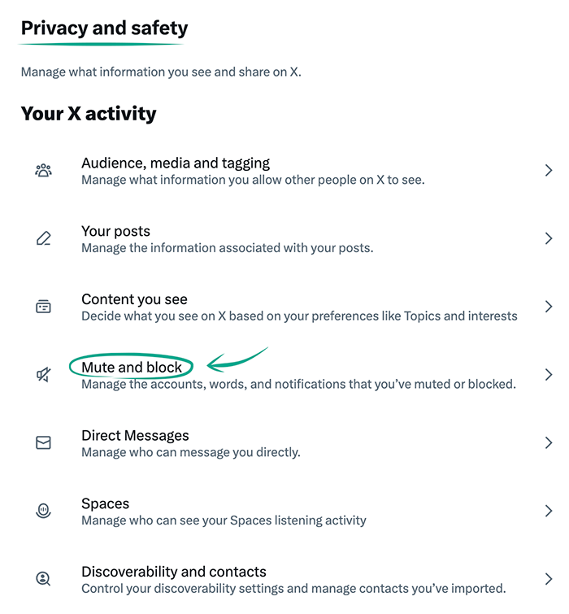Viewport: 569px width, 614px height.
Task: Expand Direct Messages with its chevron
Action: pyautogui.click(x=549, y=442)
